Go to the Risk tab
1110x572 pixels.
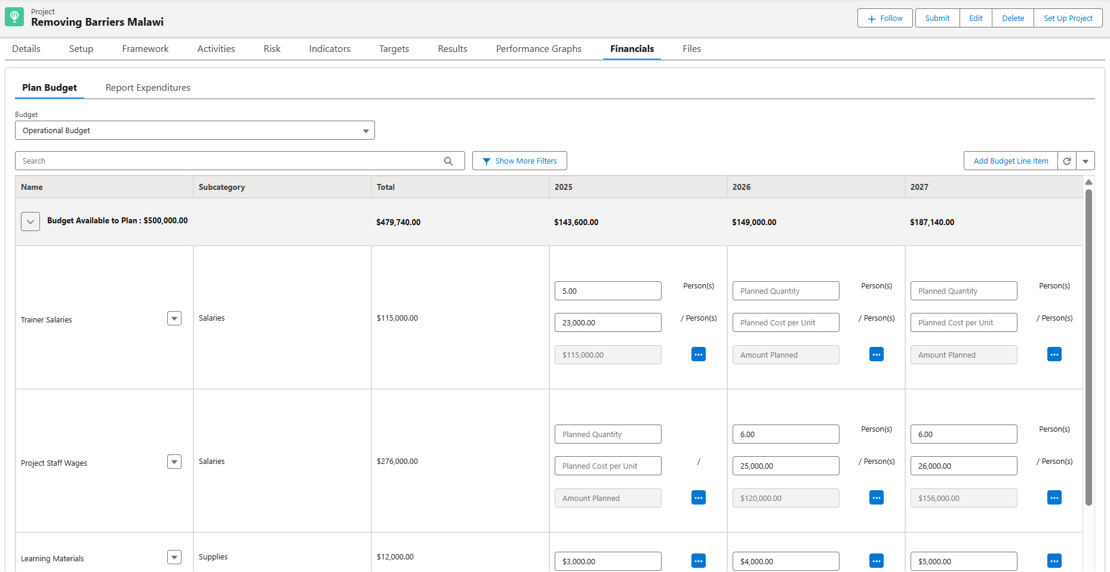(272, 49)
